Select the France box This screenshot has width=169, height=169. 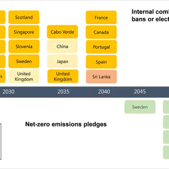point(101,17)
